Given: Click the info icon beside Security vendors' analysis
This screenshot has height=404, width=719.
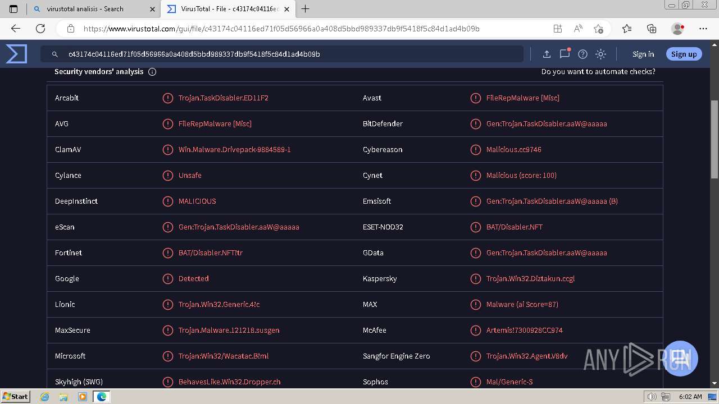Looking at the screenshot, I should [152, 72].
